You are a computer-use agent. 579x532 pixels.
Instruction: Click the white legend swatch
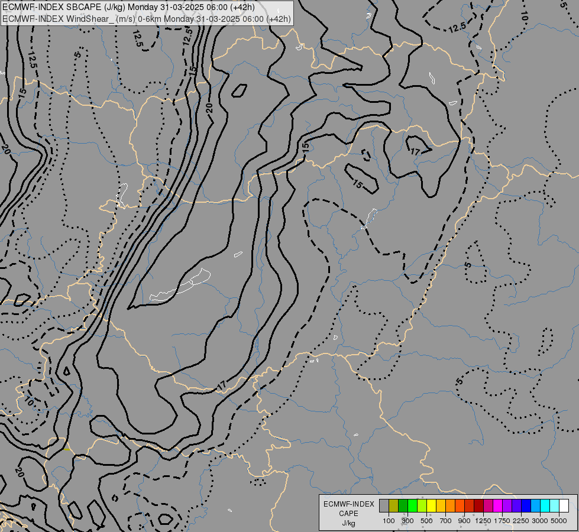pyautogui.click(x=564, y=506)
